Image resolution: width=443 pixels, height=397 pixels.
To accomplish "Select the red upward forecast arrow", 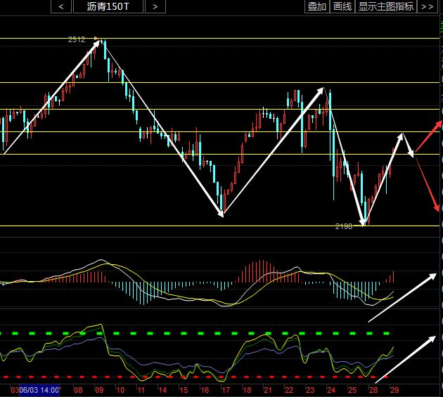I will coord(428,136).
